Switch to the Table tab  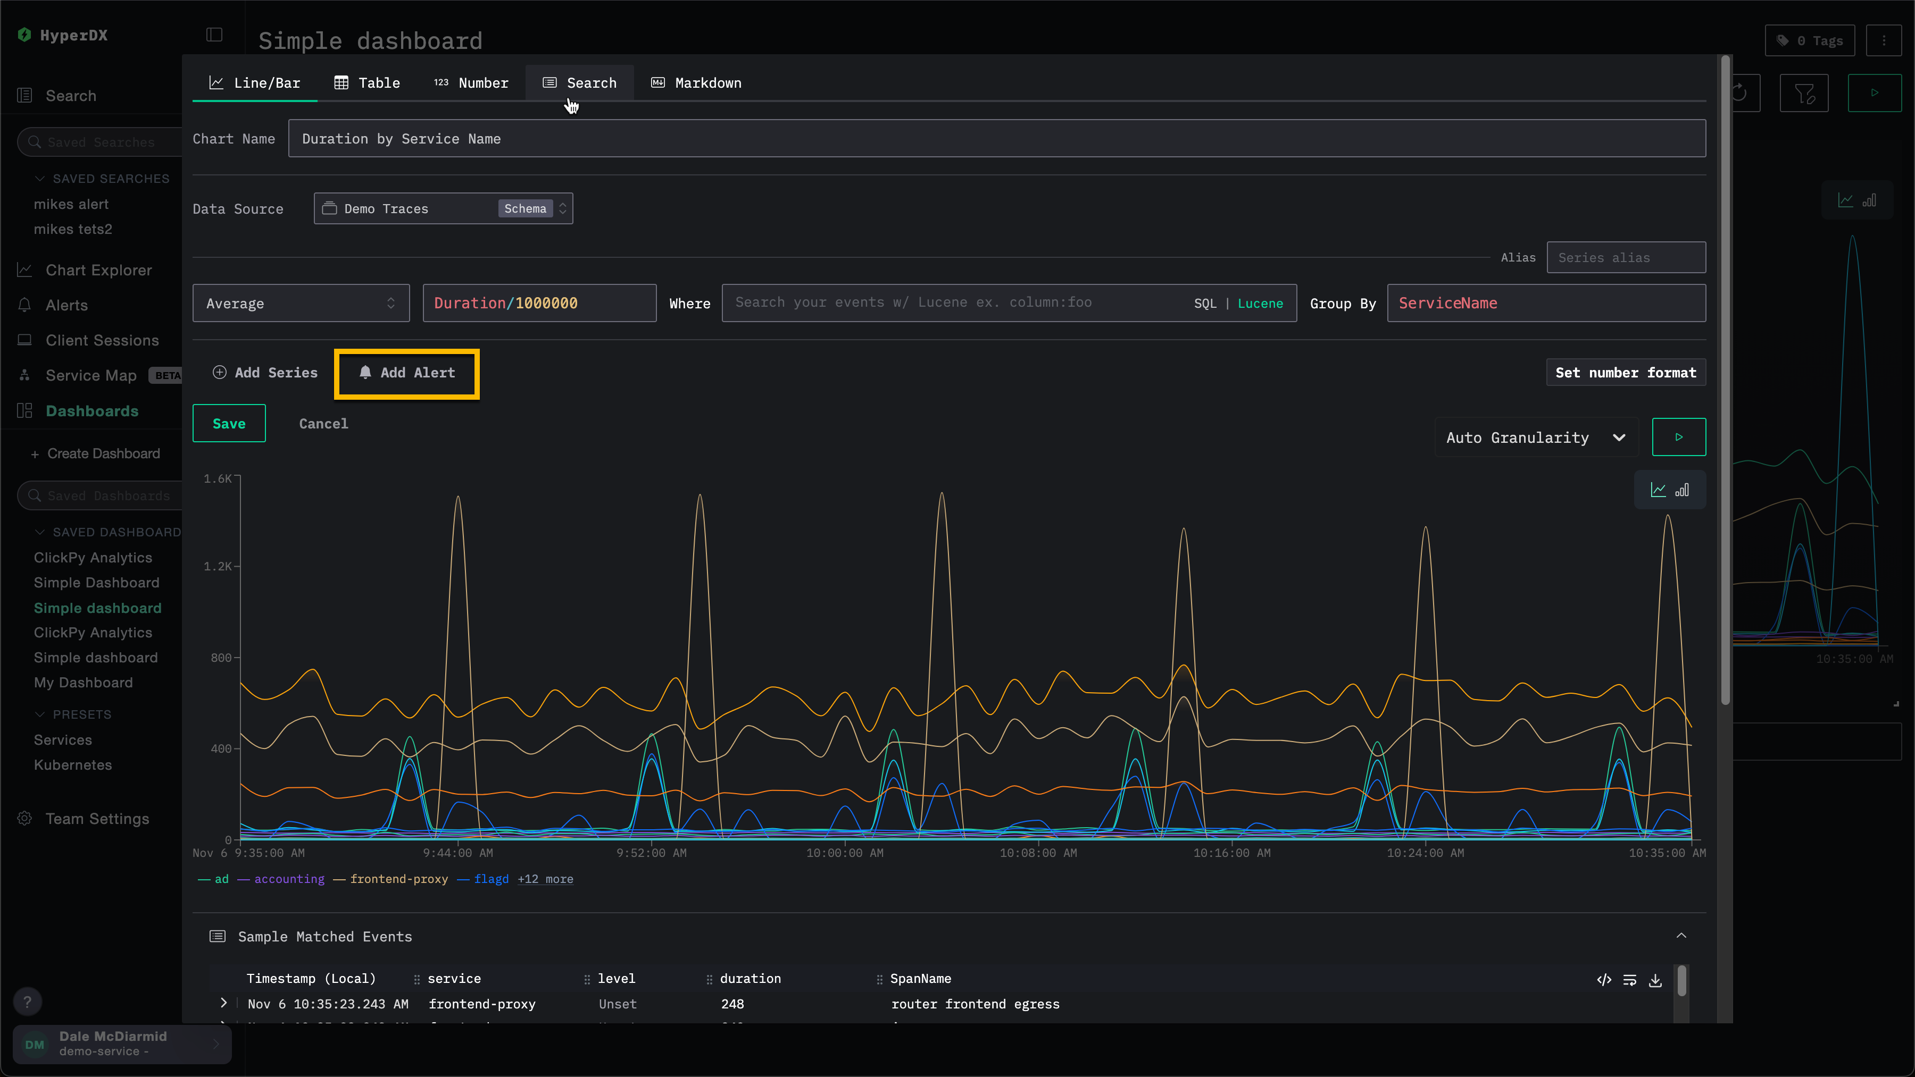367,83
